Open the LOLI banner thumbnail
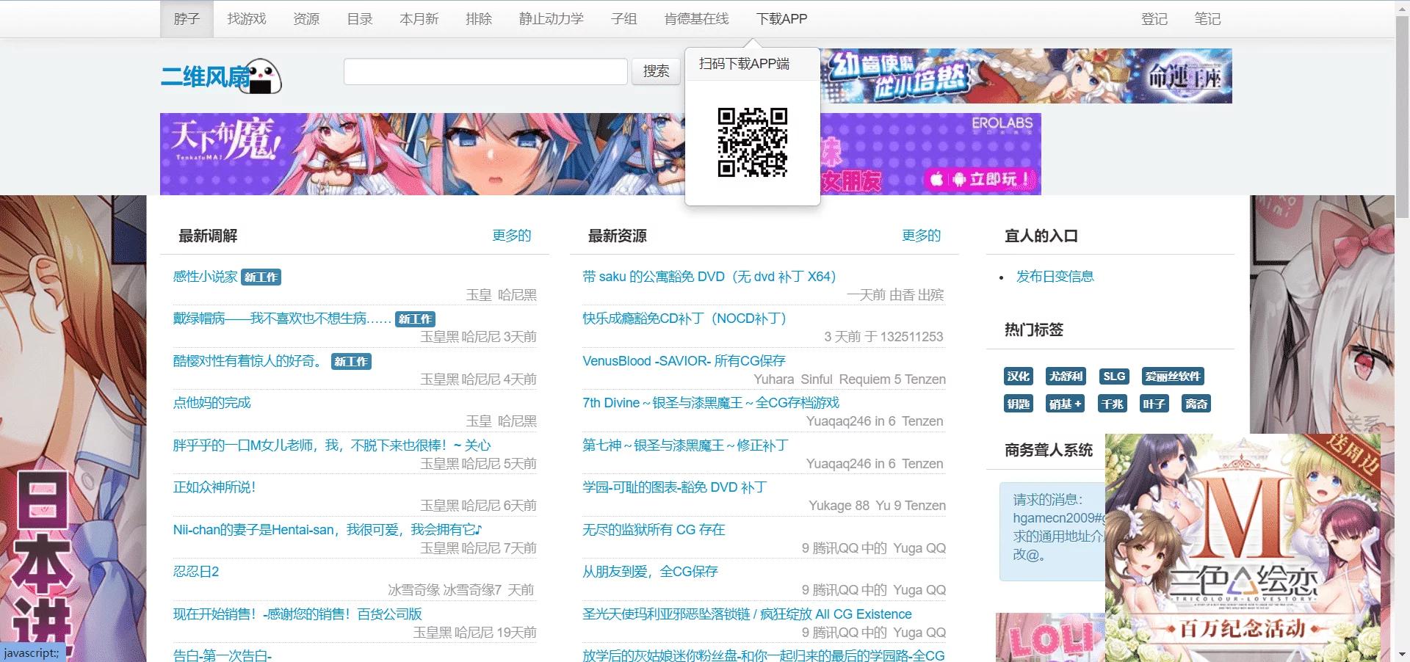This screenshot has height=662, width=1410. pos(1050,637)
